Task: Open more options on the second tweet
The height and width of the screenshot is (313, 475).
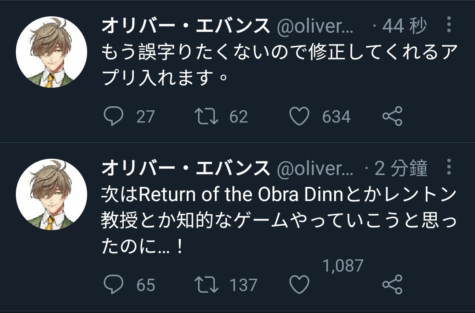Action: (x=449, y=167)
